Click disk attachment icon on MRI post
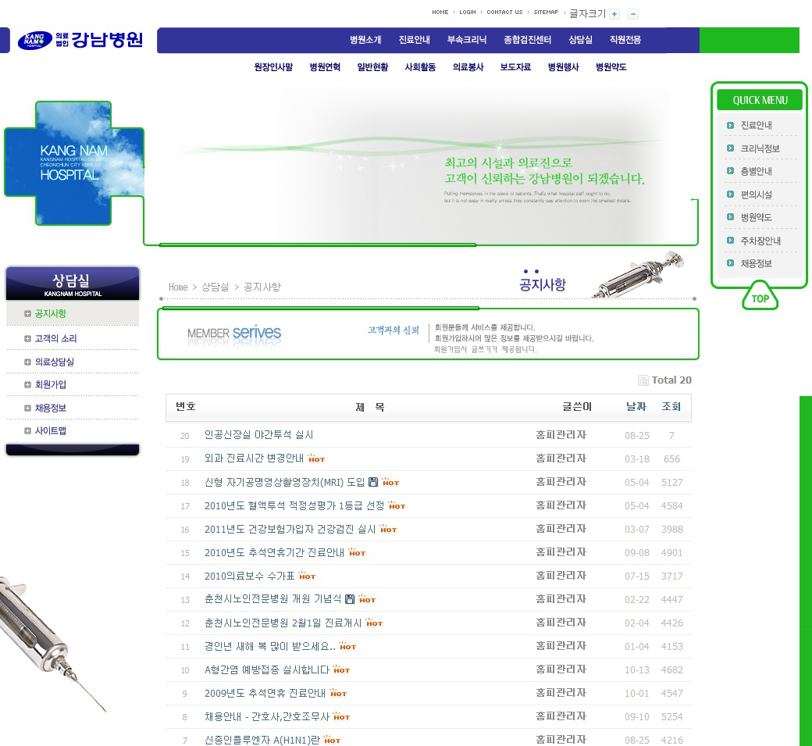Viewport: 812px width, 746px height. 372,482
